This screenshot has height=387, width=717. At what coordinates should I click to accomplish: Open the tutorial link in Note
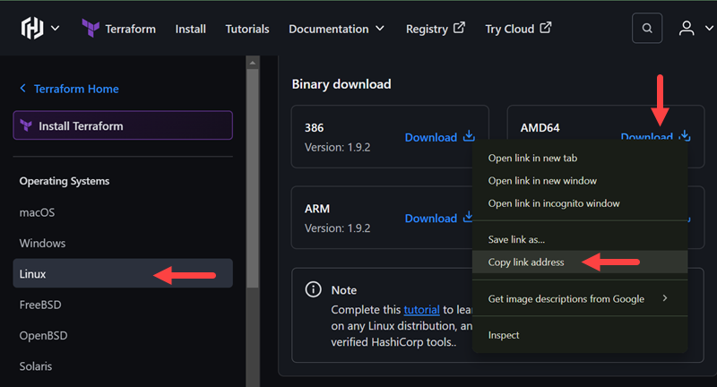pos(421,310)
